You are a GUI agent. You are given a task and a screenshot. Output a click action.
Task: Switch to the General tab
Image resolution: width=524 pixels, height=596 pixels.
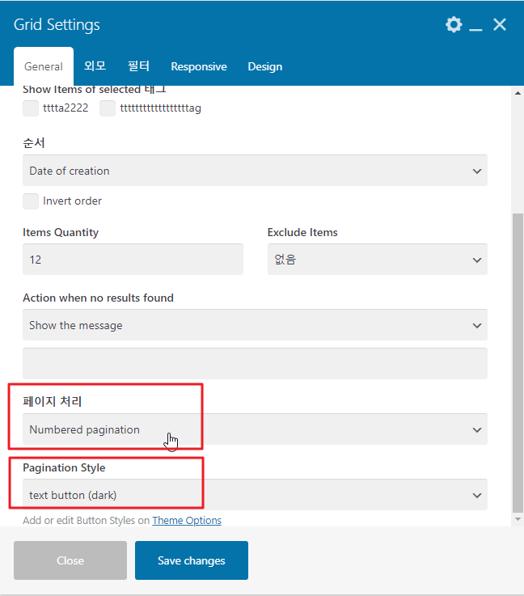pos(44,66)
